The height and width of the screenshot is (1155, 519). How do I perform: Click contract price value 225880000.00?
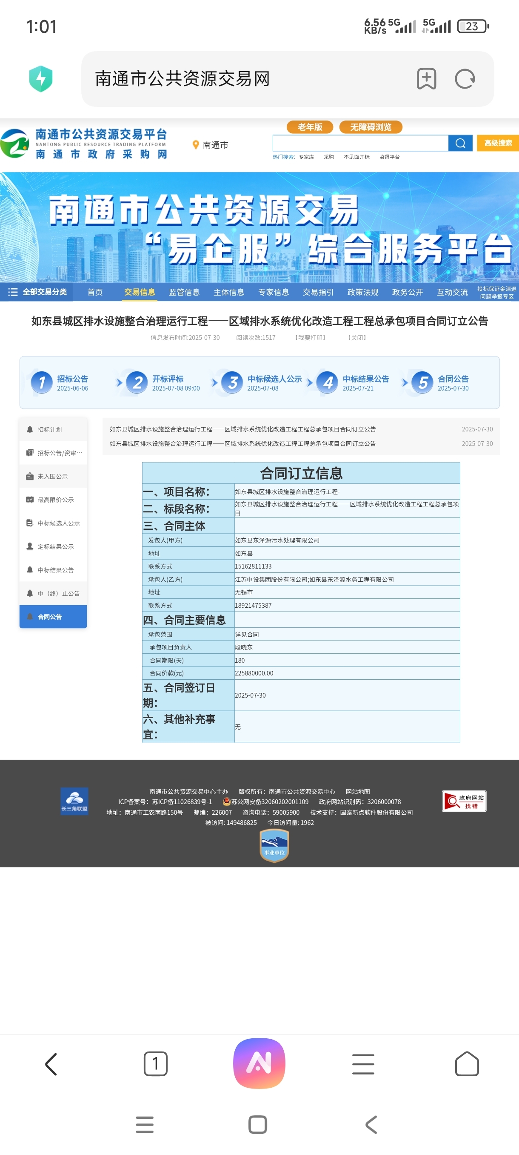(x=254, y=673)
